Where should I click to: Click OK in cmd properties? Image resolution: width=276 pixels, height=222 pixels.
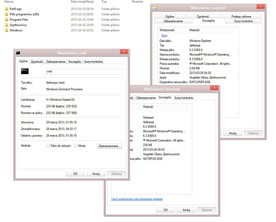[75, 174]
